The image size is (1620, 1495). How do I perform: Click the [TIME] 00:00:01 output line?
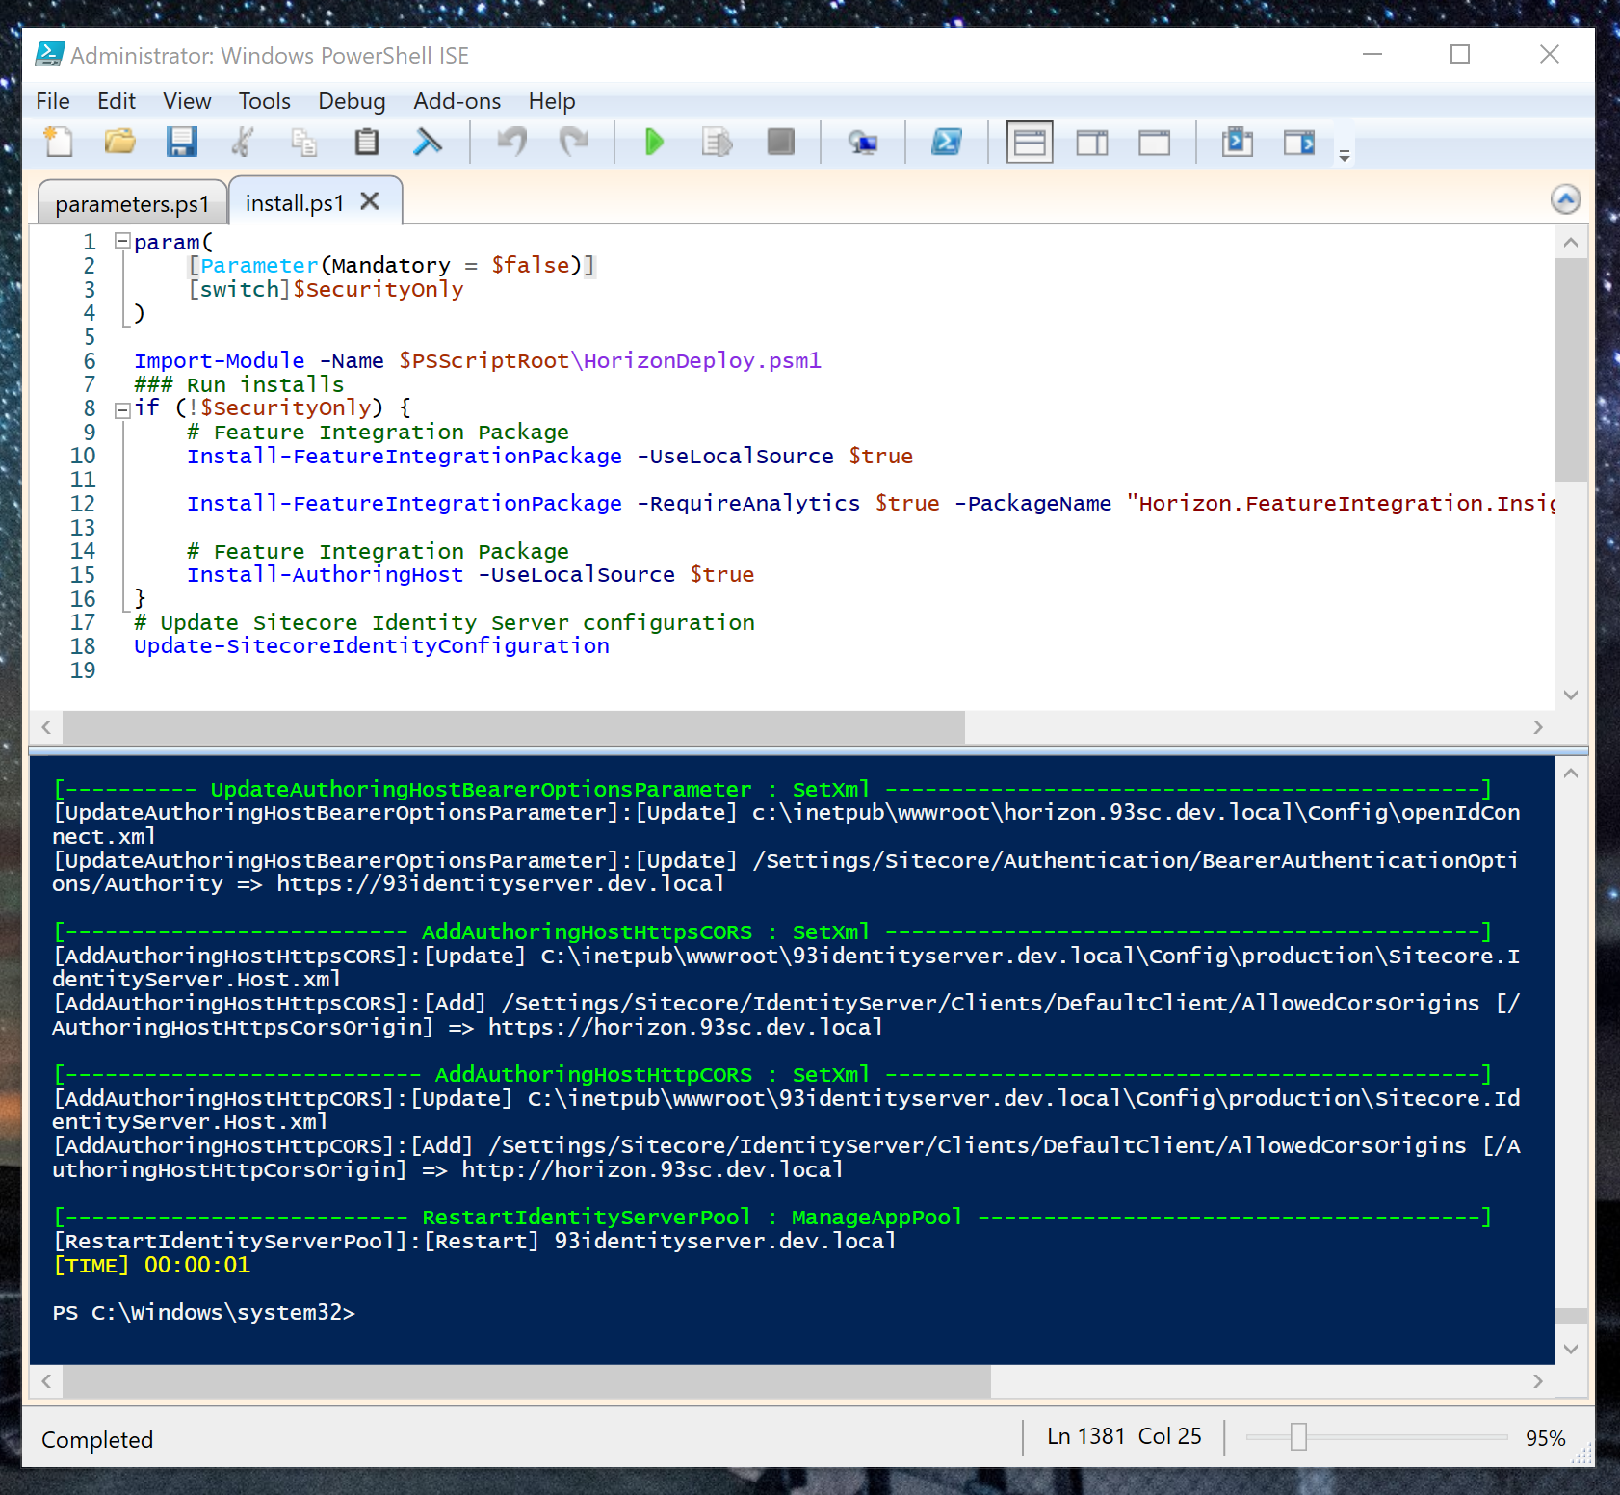[151, 1265]
